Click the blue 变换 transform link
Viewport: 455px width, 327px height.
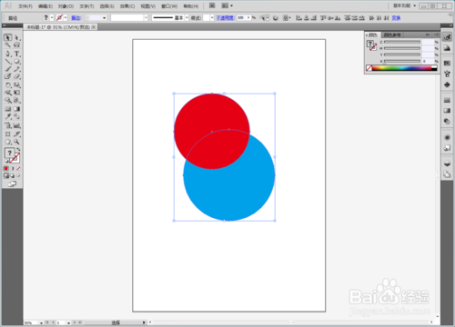(x=396, y=18)
